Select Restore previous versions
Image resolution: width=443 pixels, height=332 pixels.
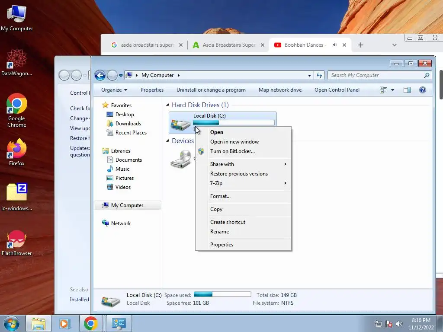click(x=243, y=174)
